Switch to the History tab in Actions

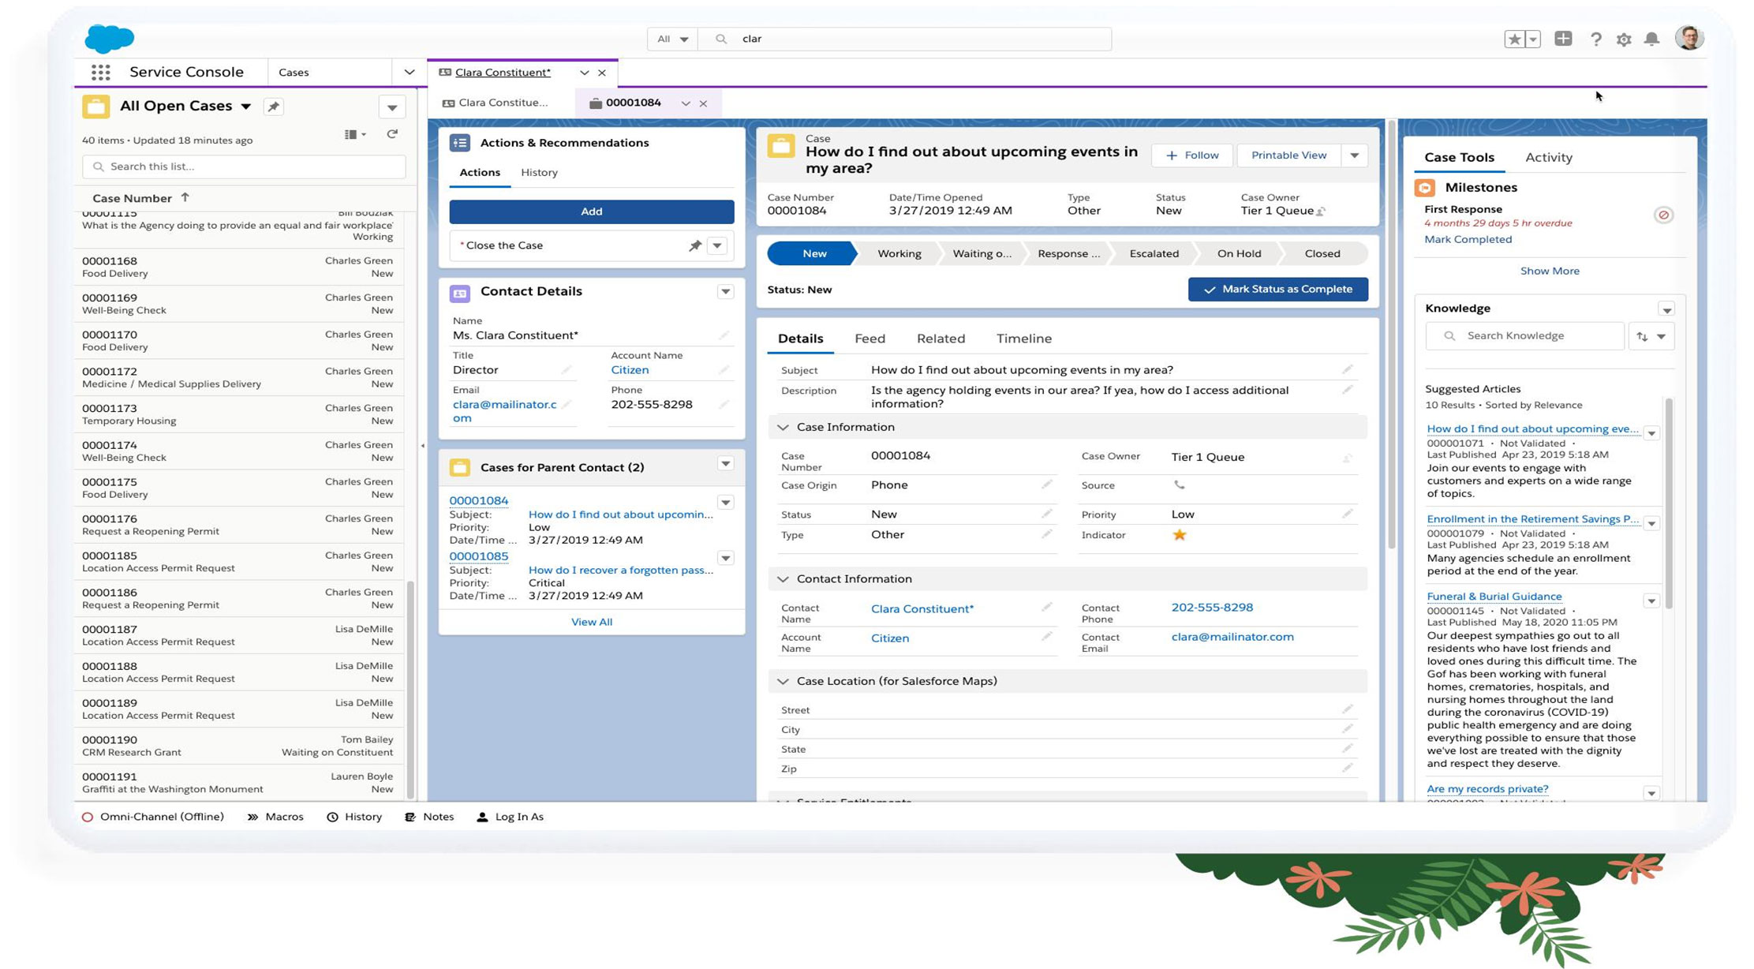(539, 172)
